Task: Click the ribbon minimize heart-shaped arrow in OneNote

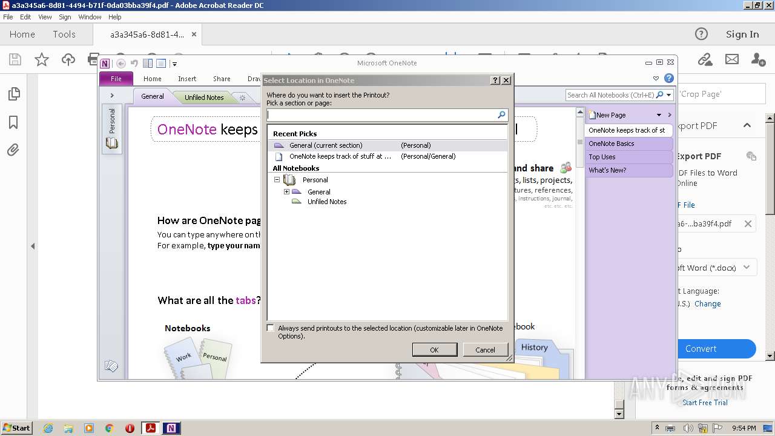Action: pos(656,78)
